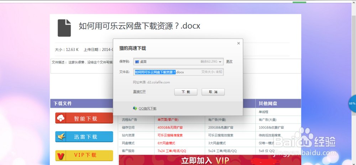The height and width of the screenshot is (165, 356).
Task: Click the 储存空间 row label
Action: (128, 127)
